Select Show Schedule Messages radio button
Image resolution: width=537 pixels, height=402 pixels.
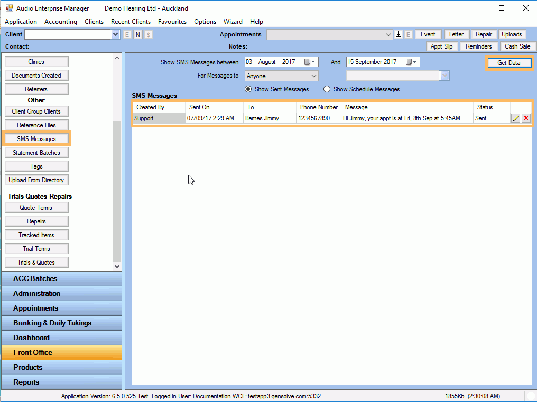pyautogui.click(x=327, y=89)
